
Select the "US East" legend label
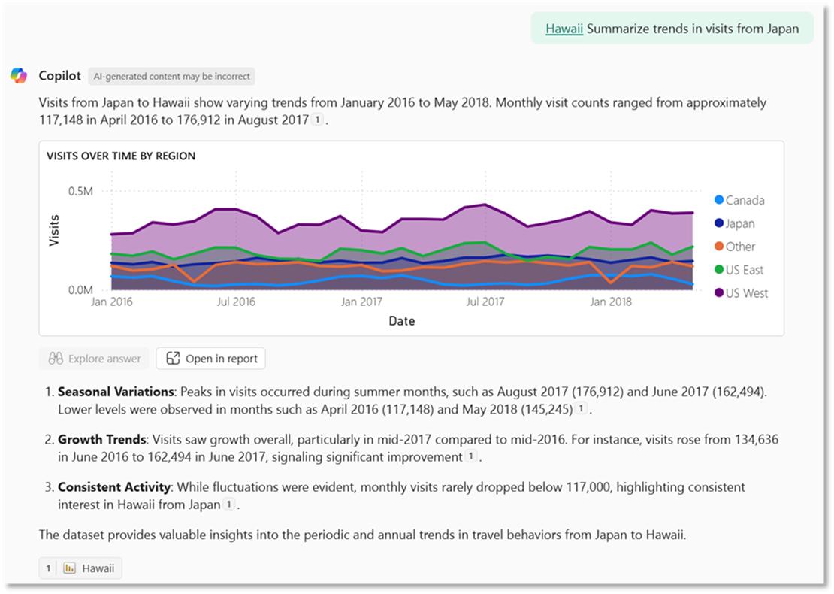coord(744,270)
